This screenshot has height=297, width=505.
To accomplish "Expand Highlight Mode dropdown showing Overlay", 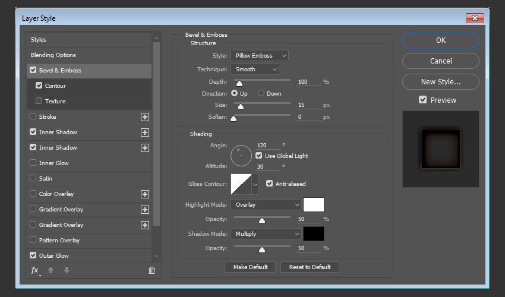I will click(x=266, y=205).
